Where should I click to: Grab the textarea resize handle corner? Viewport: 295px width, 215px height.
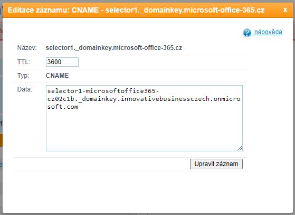(x=240, y=148)
